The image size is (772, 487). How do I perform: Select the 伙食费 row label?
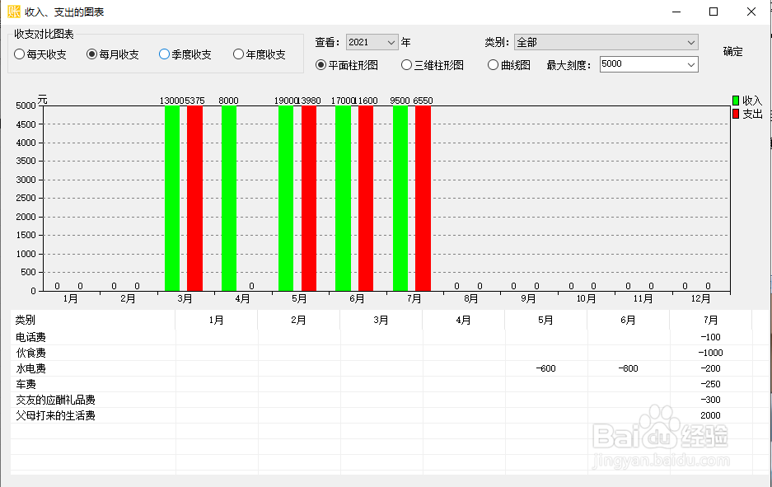point(30,353)
